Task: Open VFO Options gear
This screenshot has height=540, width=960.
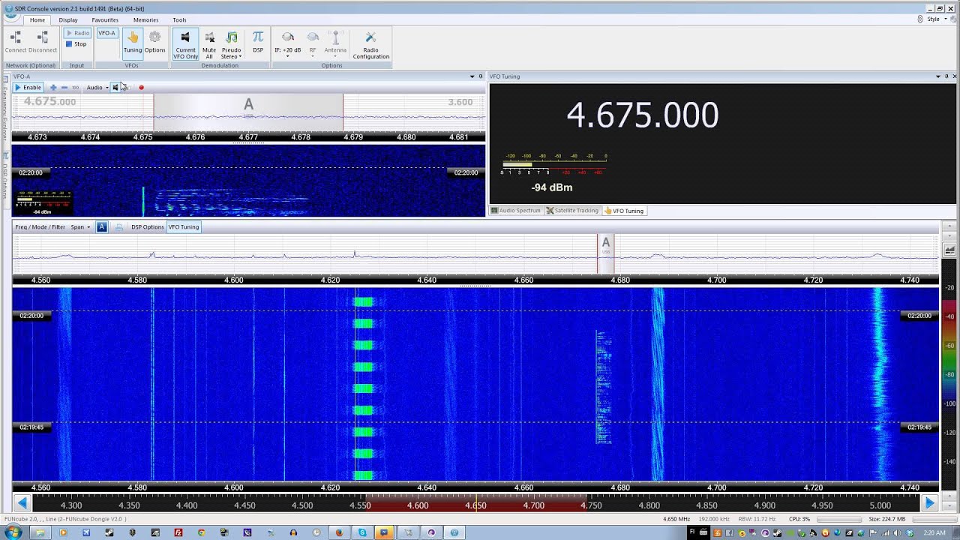Action: click(154, 42)
